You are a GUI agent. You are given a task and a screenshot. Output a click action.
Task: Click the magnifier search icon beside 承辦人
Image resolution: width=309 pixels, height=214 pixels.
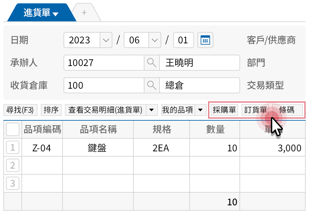point(151,63)
